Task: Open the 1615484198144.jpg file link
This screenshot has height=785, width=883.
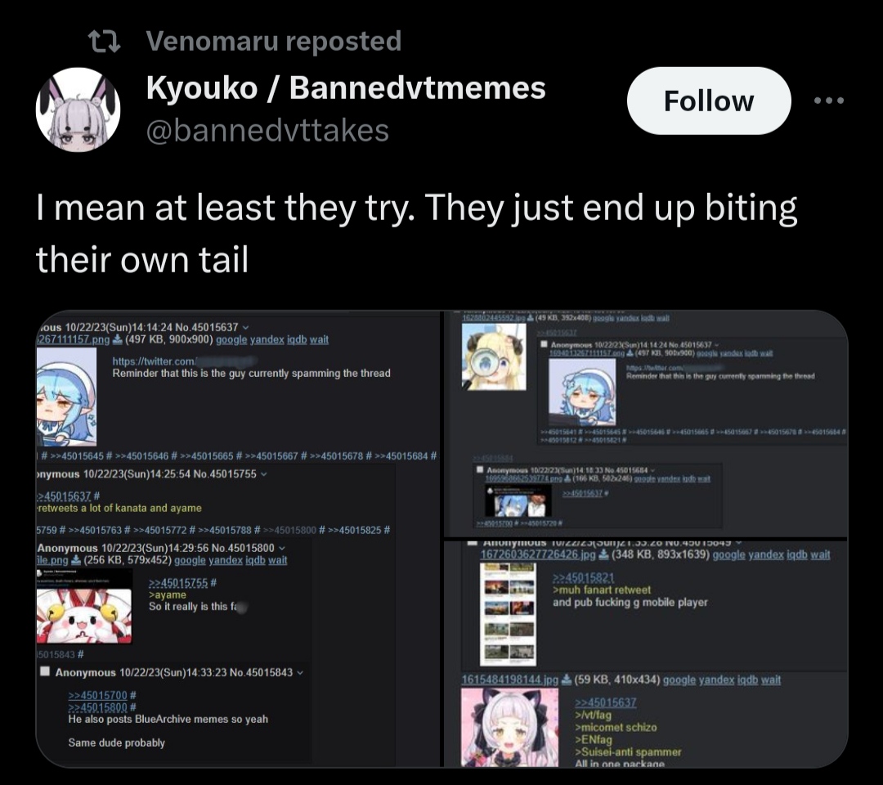Action: [509, 680]
